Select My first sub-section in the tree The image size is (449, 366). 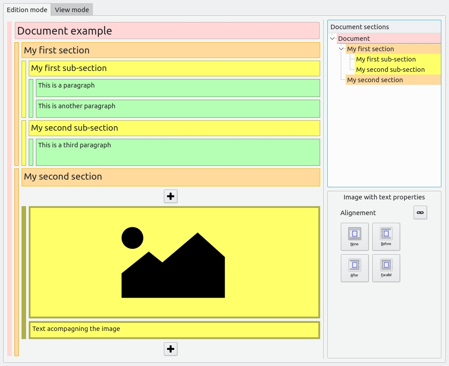(x=398, y=59)
